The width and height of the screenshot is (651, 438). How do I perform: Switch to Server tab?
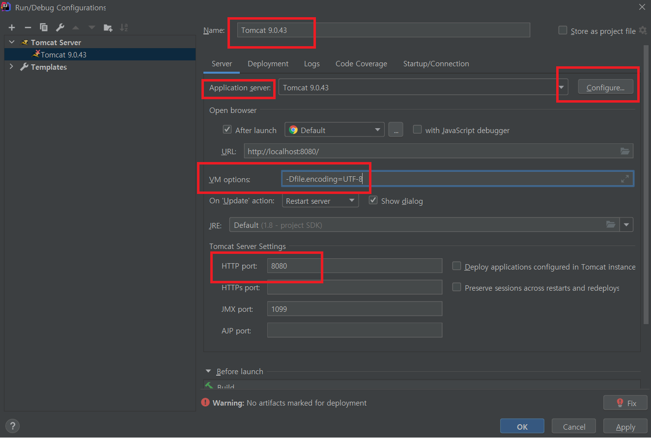click(x=222, y=64)
